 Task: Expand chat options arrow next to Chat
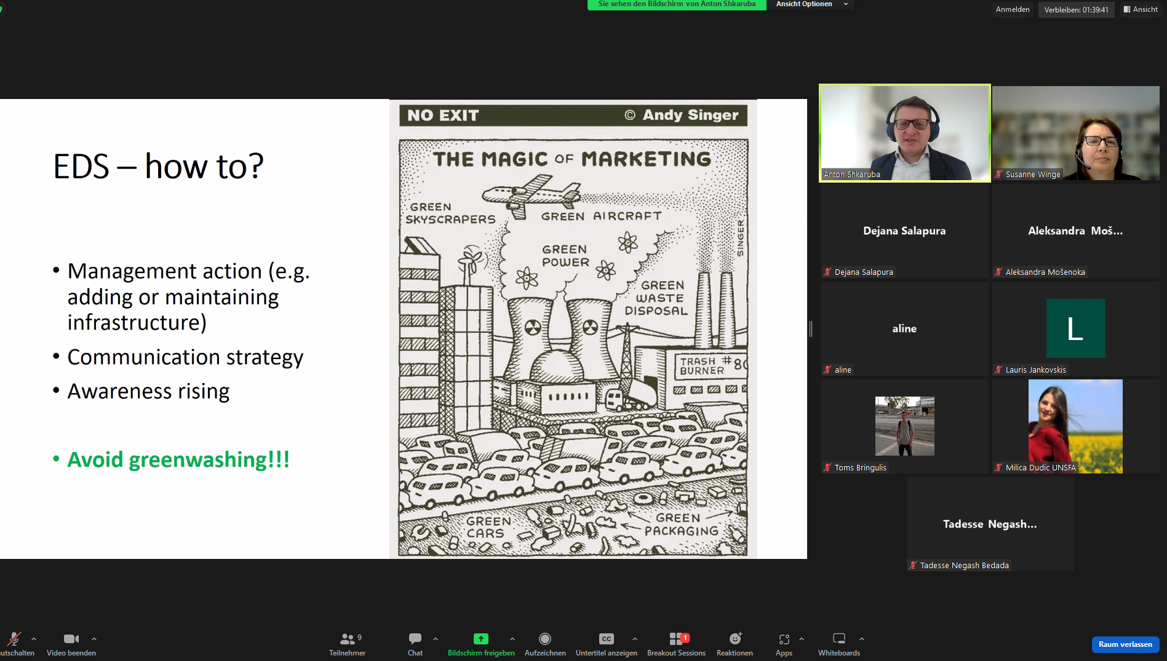click(x=436, y=639)
